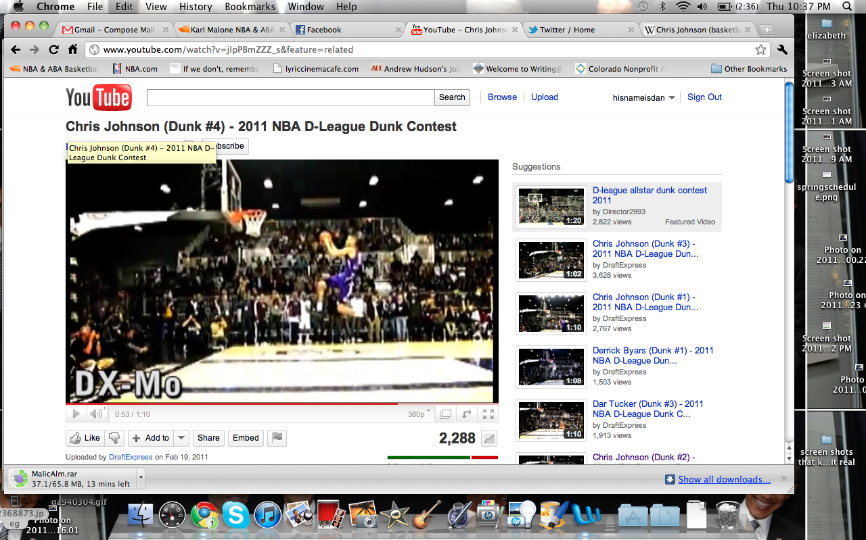
Task: Open the Chrome History menu
Action: tap(196, 7)
